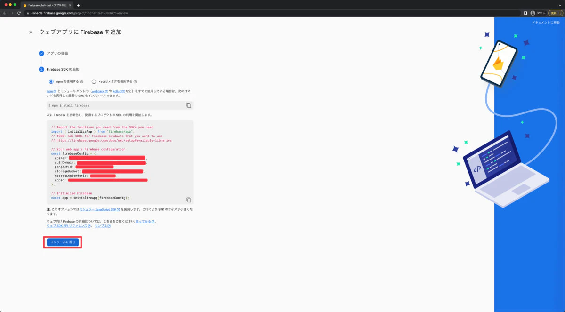Image resolution: width=565 pixels, height=312 pixels.
Task: Copy the npm install firebase command
Action: tap(188, 105)
